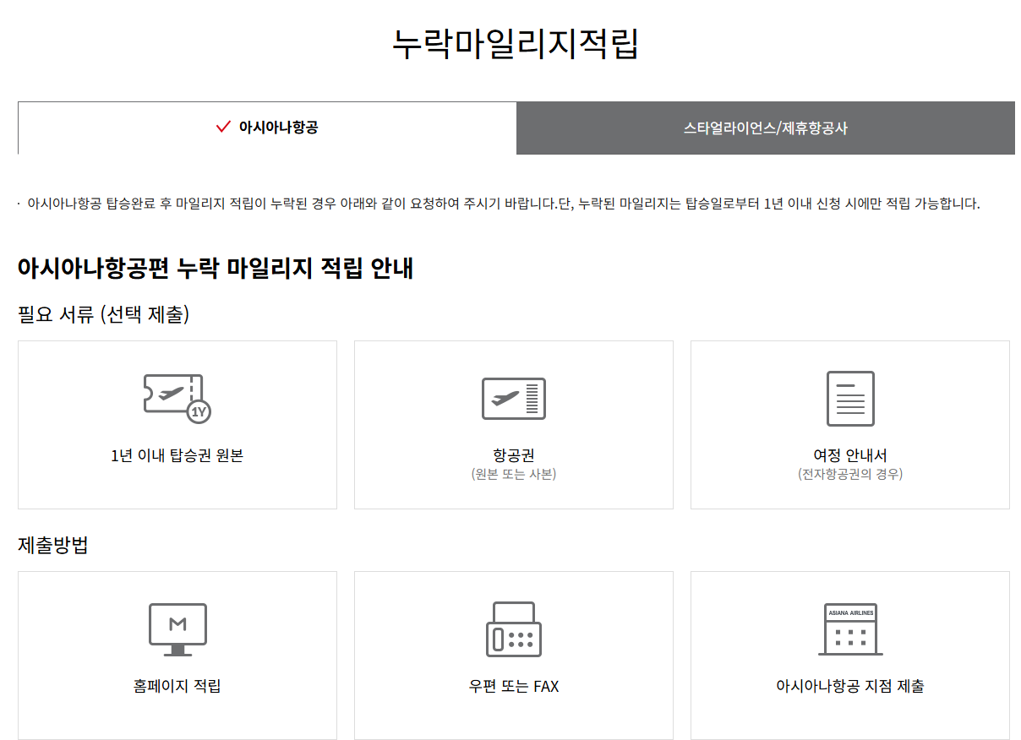Viewport: 1021px width, 740px height.
Task: Click the monitor icon for 홈페이지 적립
Action: point(177,629)
